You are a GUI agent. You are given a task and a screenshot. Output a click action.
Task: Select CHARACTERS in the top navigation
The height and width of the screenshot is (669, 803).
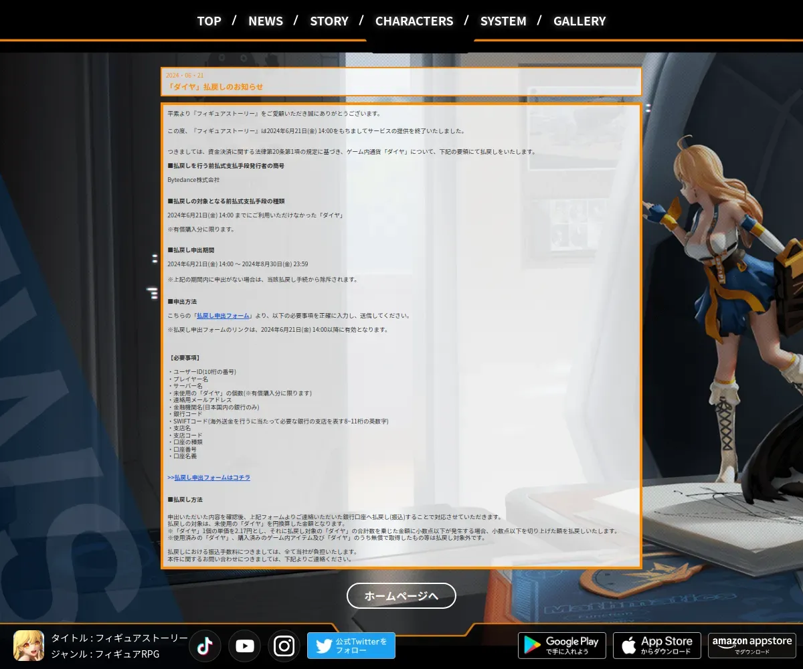[414, 21]
